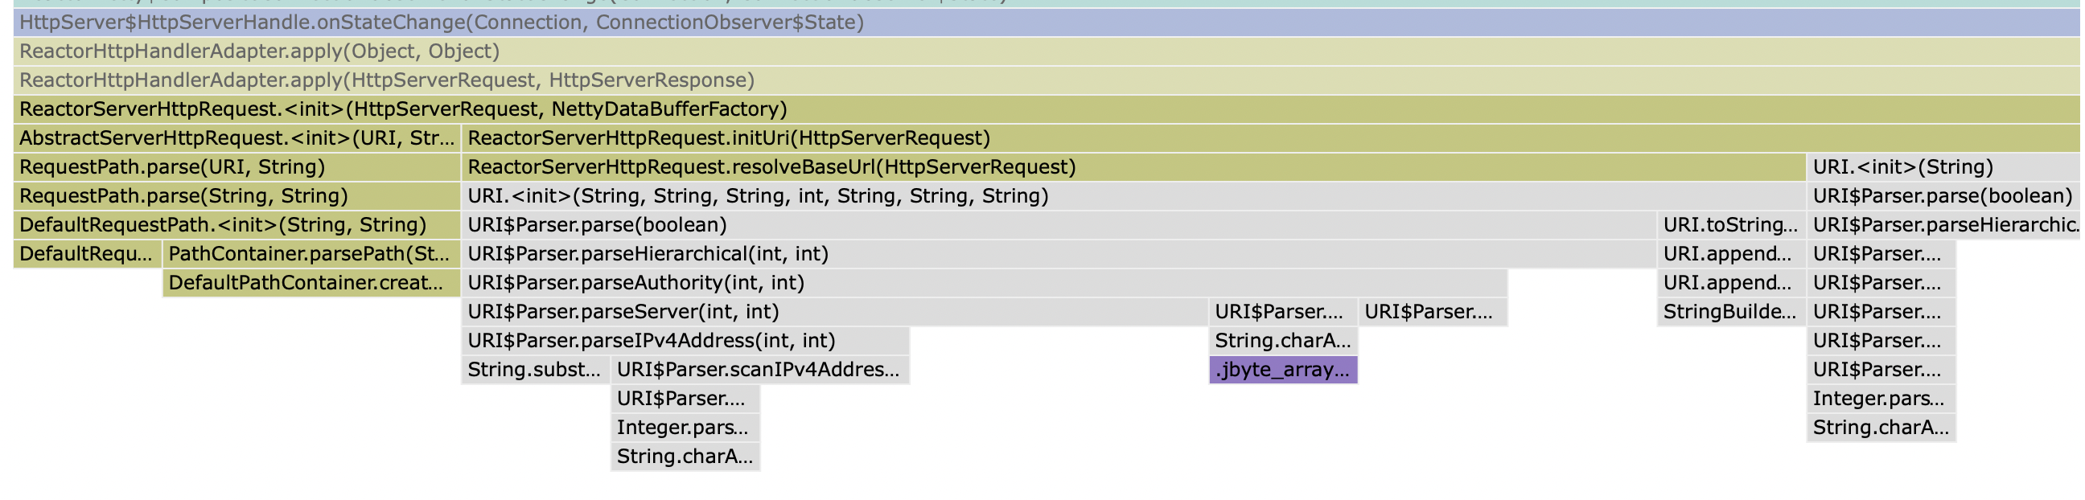Viewport: 2085px width, 500px height.
Task: Click the AbstractServerHttpRequest.<init> frame
Action: [x=237, y=138]
